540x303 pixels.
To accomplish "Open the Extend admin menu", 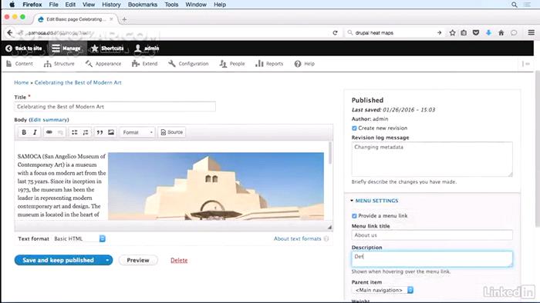I will tap(145, 64).
